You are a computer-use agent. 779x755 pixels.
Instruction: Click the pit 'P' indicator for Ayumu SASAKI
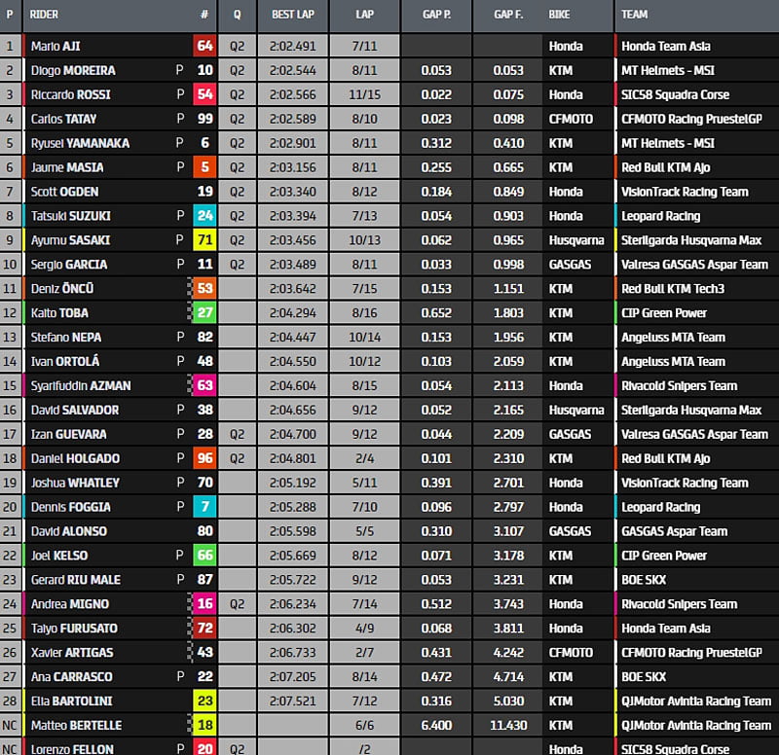(179, 239)
